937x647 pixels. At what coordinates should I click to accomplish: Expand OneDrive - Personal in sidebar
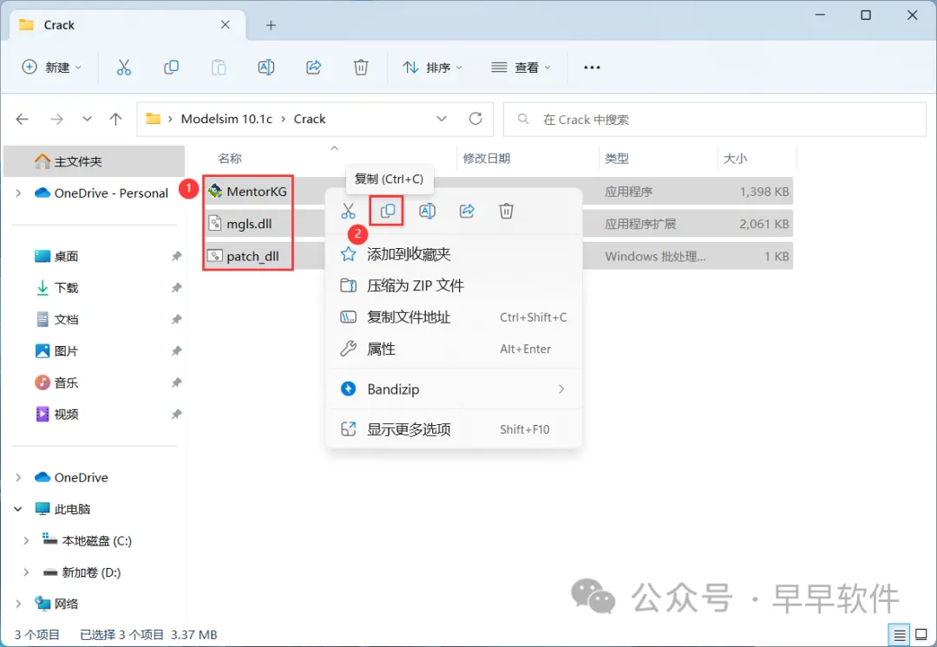[18, 193]
